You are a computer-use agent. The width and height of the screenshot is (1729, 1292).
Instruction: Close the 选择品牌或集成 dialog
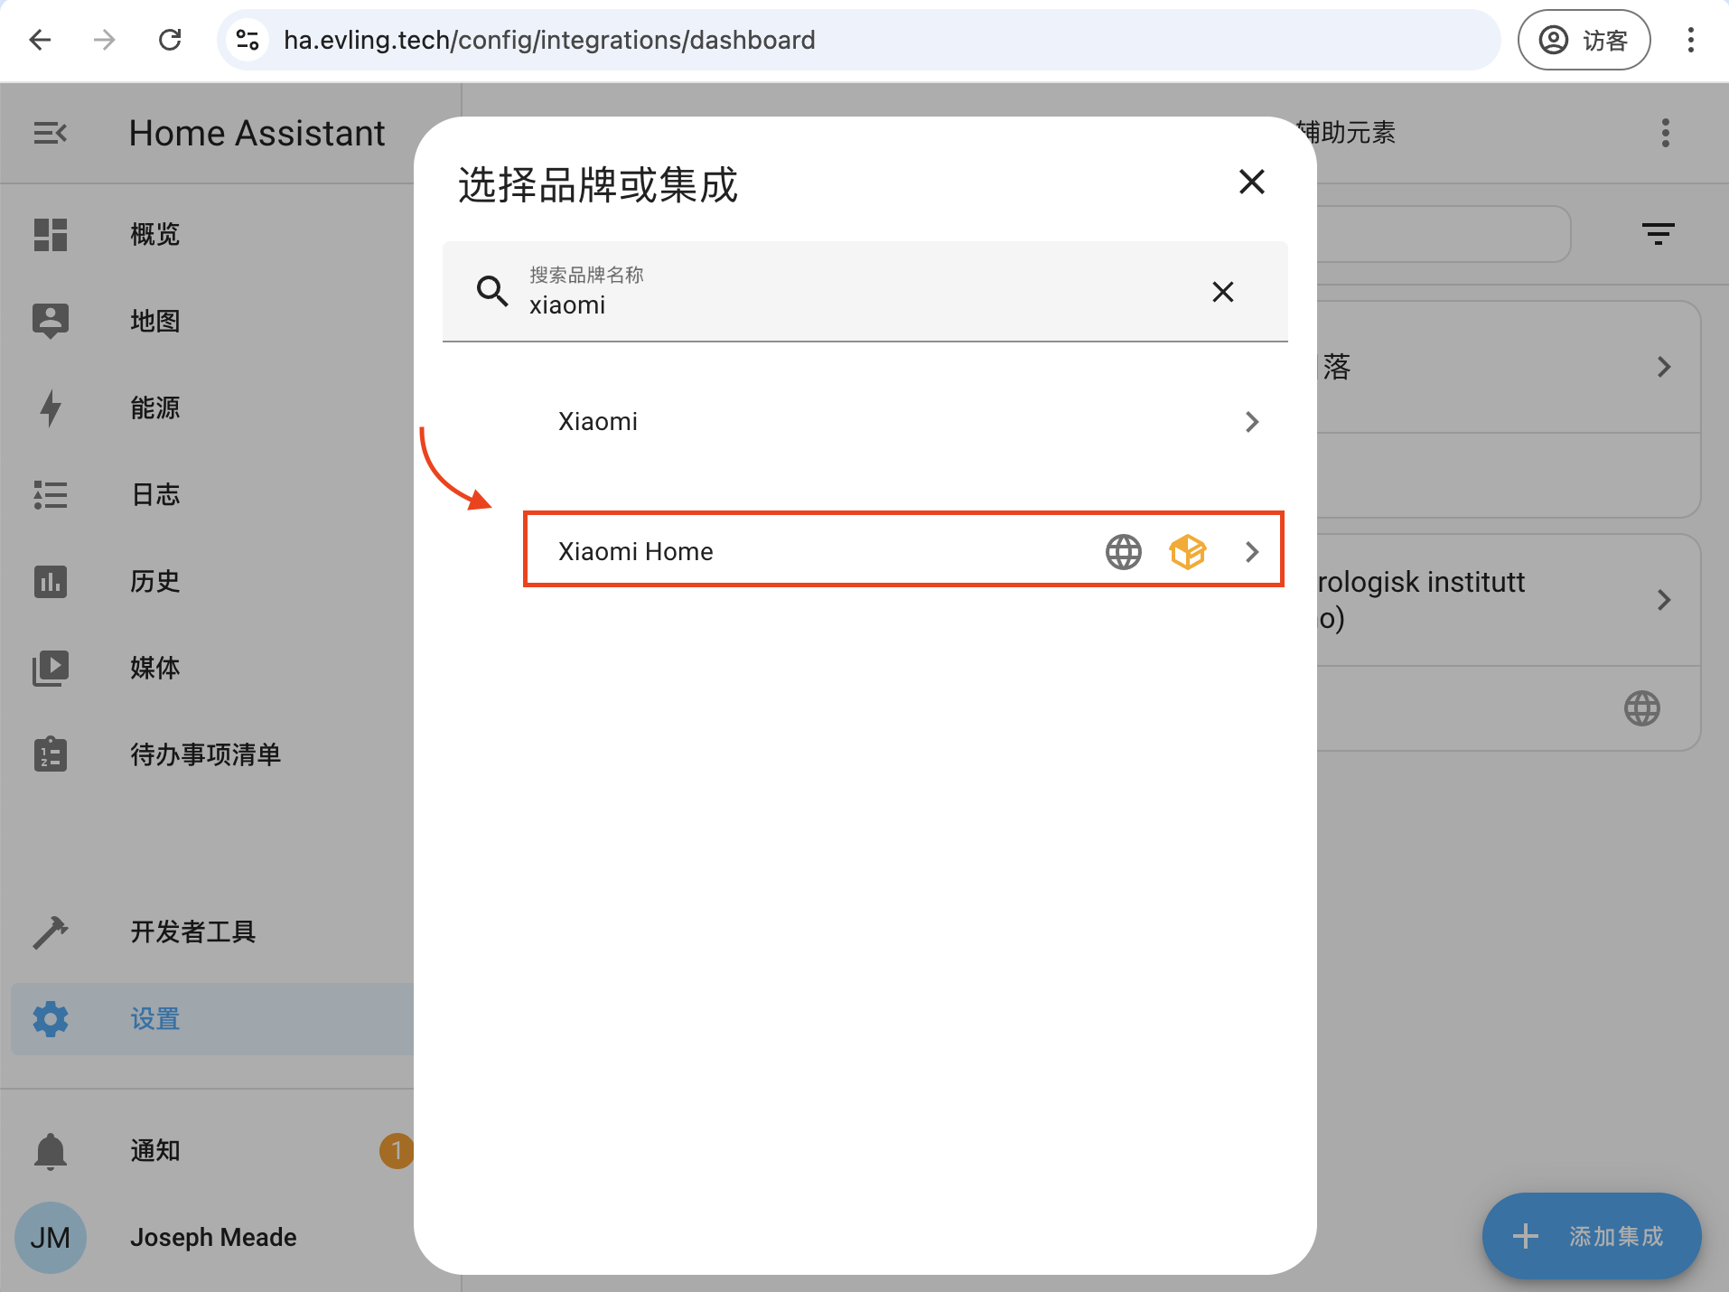[1252, 183]
